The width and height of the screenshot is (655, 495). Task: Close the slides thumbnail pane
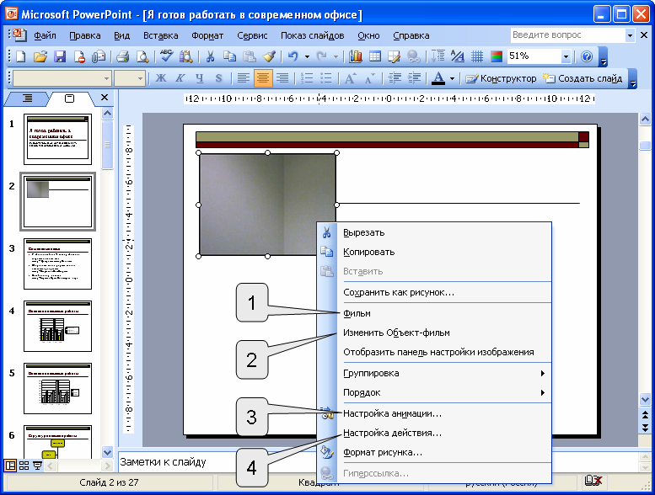[105, 98]
